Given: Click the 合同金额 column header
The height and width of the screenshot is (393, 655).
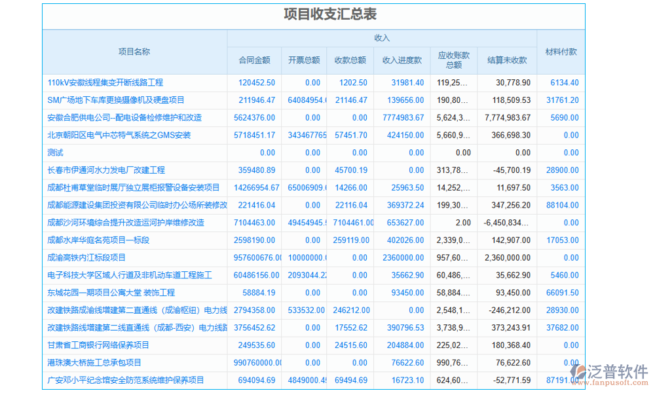Looking at the screenshot, I should (x=253, y=60).
